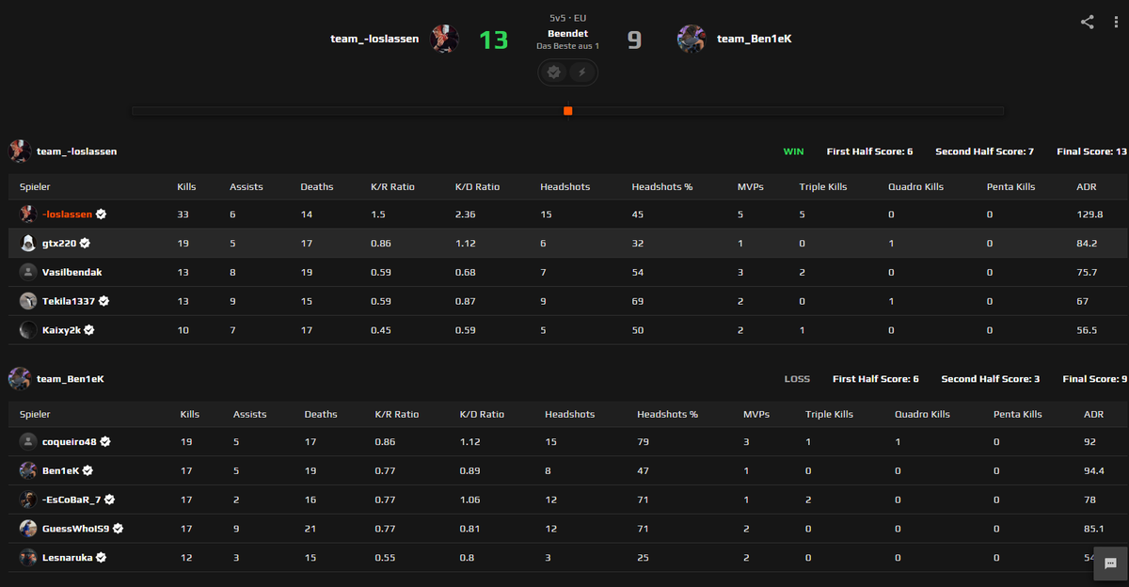Open gtx220 player profile link
1129x587 pixels.
(59, 243)
